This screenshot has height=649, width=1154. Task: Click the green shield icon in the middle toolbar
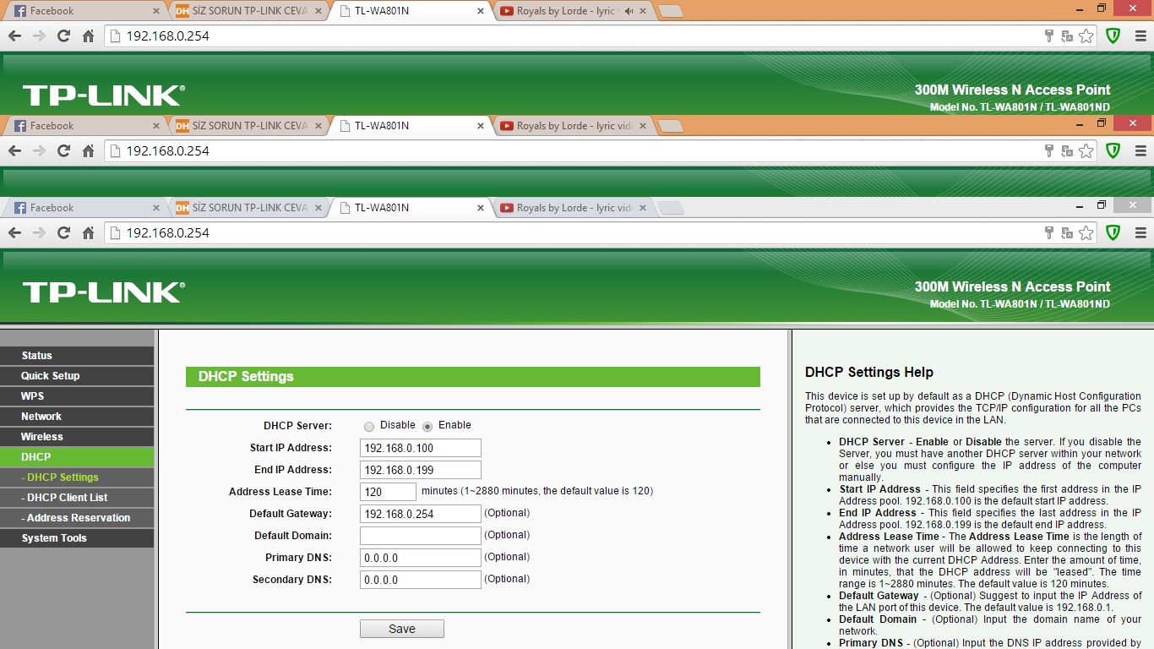[x=1113, y=151]
